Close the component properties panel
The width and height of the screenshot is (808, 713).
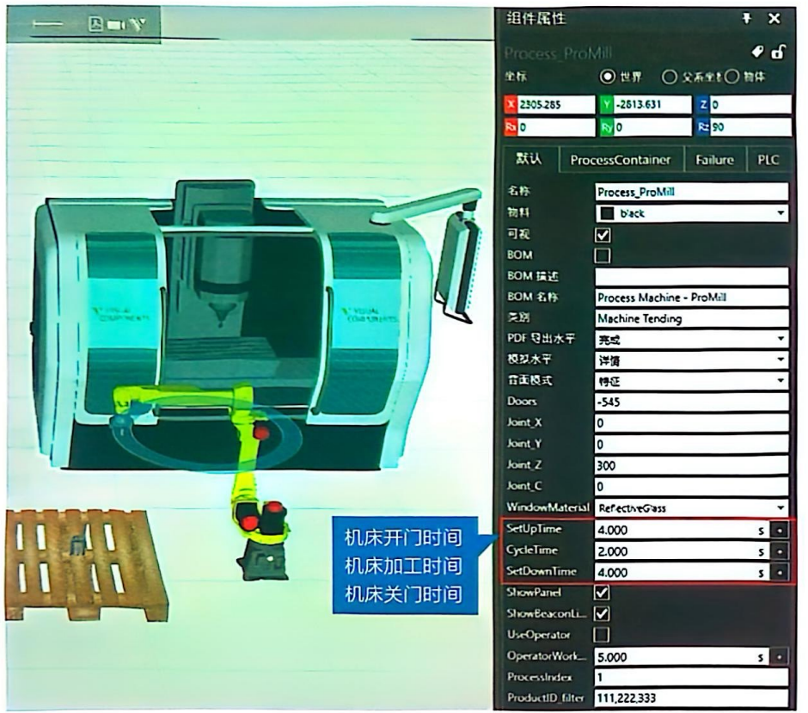pyautogui.click(x=774, y=19)
